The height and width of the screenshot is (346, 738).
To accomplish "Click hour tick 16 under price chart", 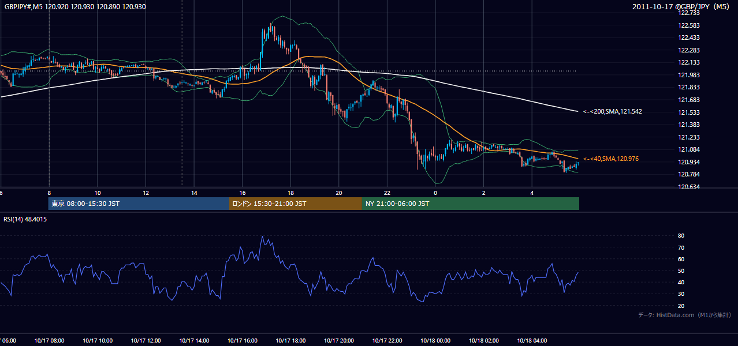I will (243, 193).
